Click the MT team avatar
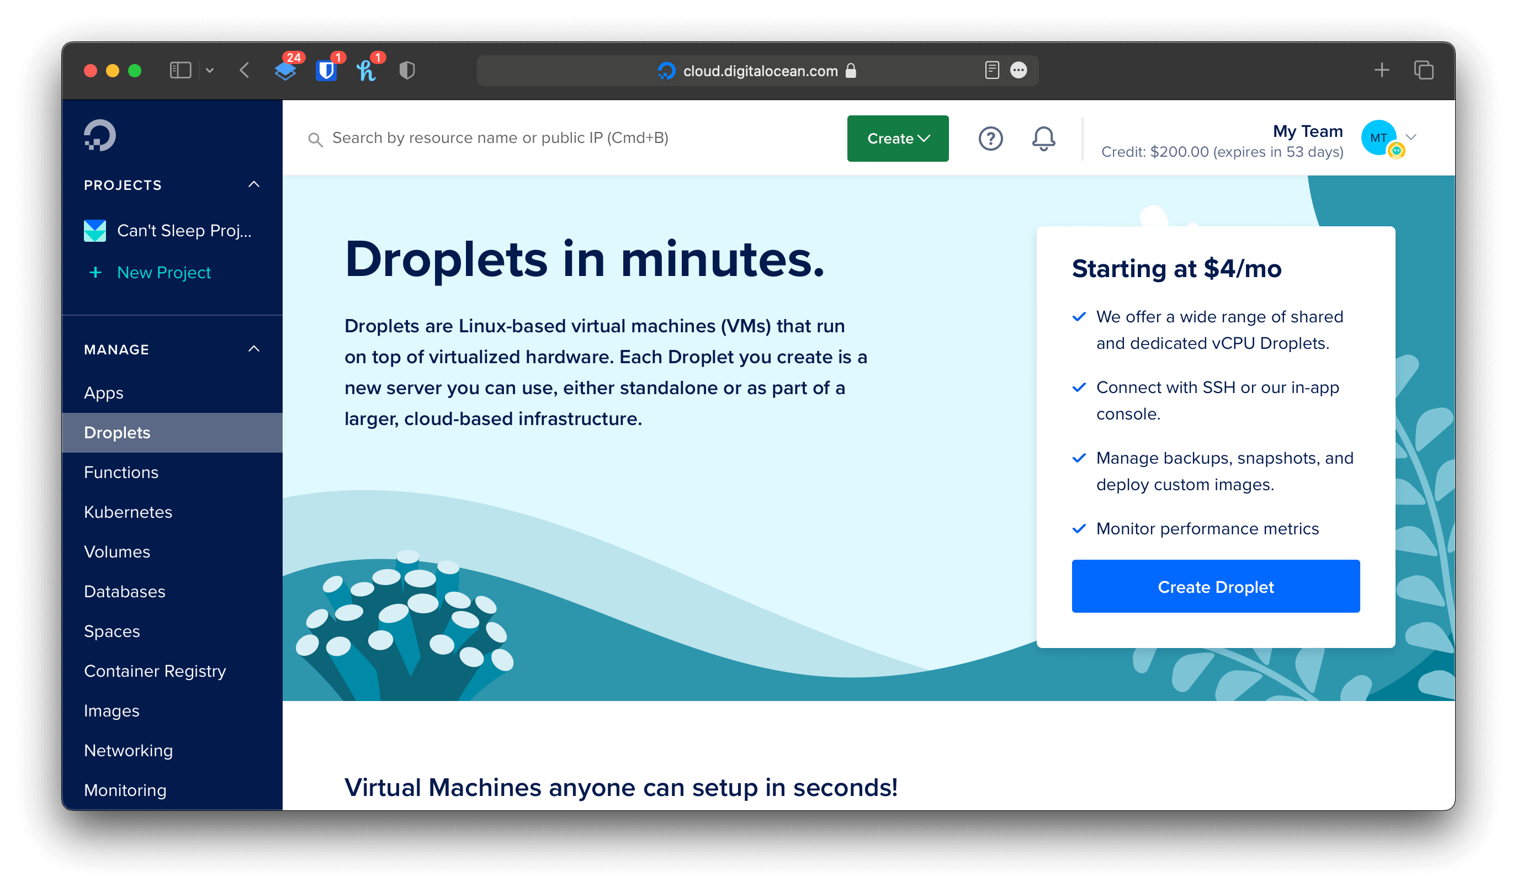Viewport: 1517px width, 892px height. pos(1378,138)
